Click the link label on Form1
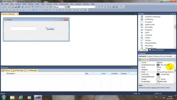This screenshot has width=177, height=100. (50, 29)
